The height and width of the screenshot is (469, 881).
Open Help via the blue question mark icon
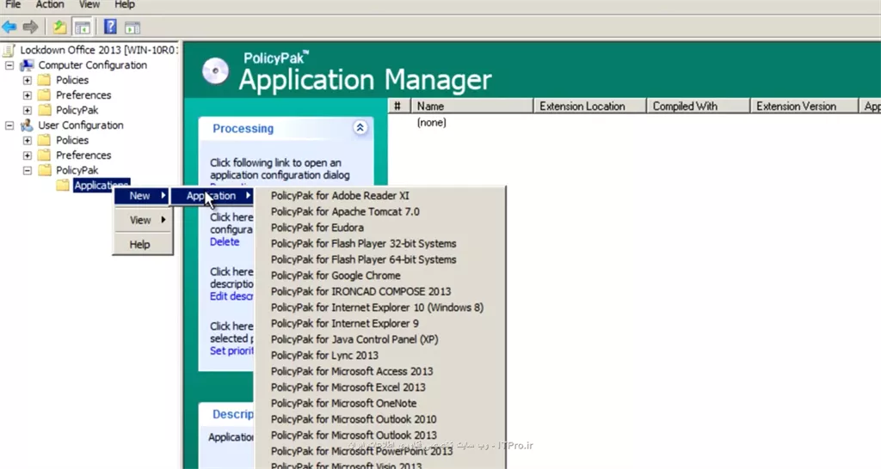point(110,27)
